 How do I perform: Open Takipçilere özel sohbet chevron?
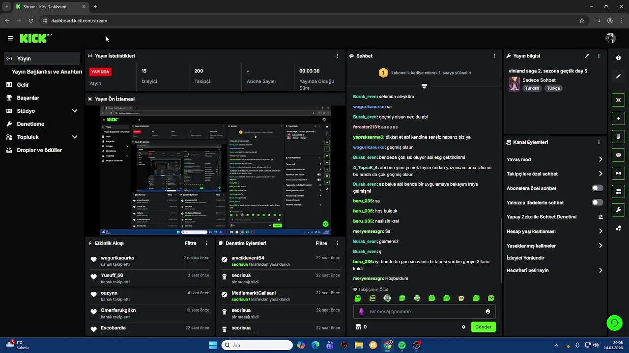[600, 174]
